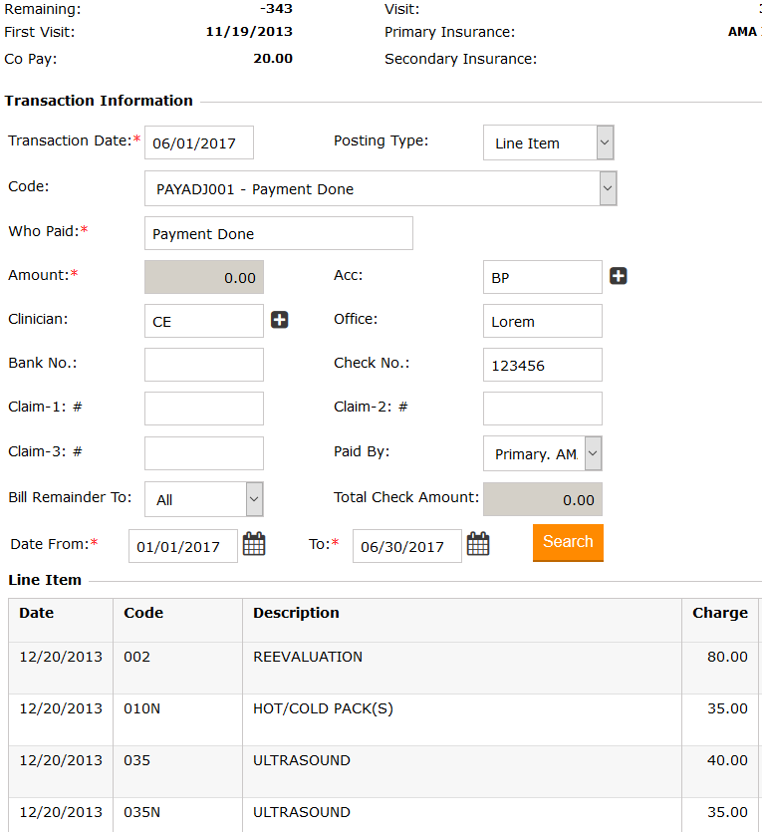
Task: Click the plus icon next to Acc field
Action: (619, 277)
